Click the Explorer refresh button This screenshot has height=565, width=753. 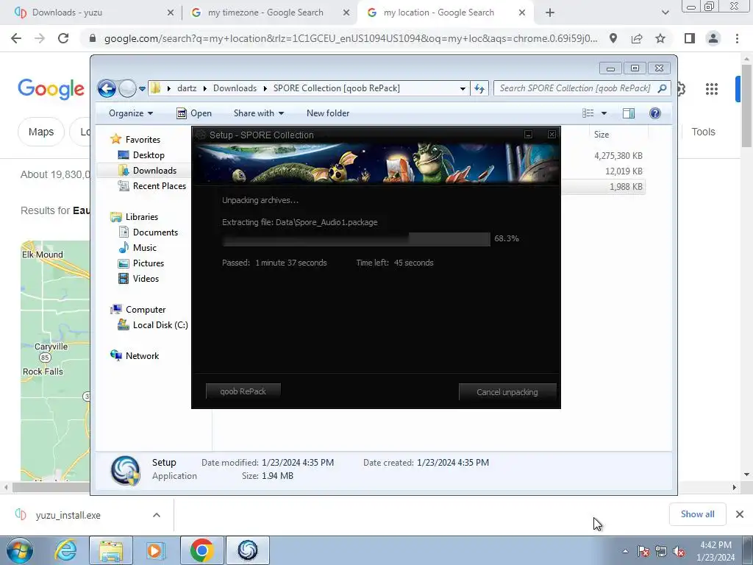click(x=479, y=88)
